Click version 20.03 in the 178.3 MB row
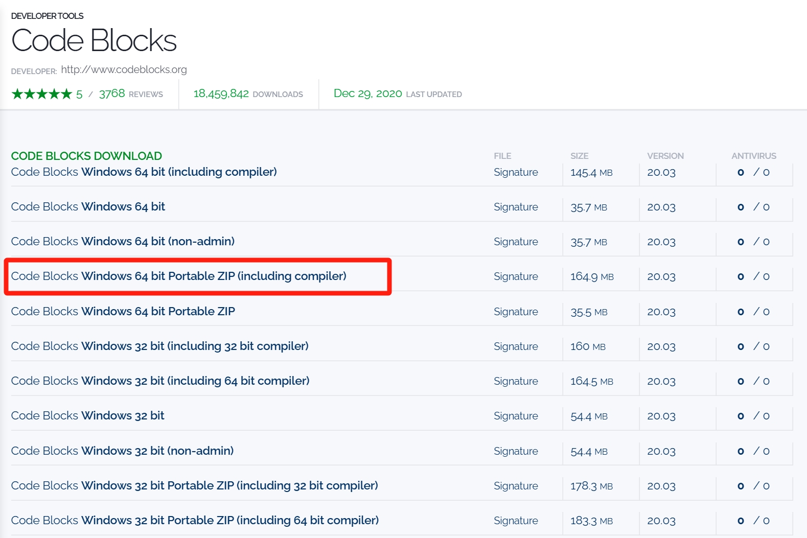 point(661,486)
